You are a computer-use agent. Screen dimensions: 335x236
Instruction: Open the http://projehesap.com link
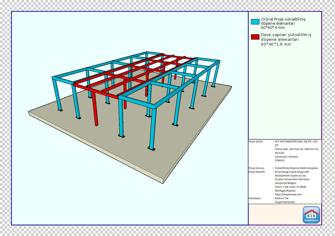pos(288,194)
